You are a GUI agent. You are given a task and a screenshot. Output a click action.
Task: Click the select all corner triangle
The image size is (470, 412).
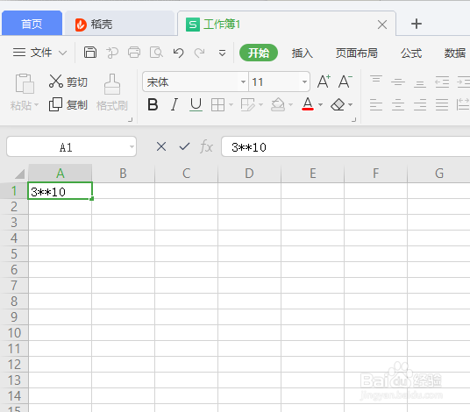pyautogui.click(x=19, y=174)
